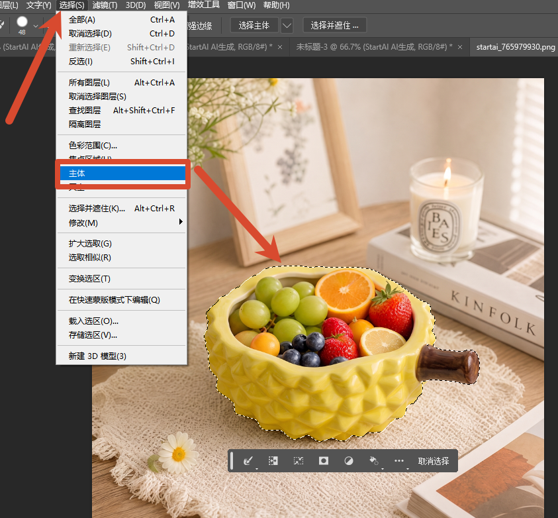
Task: Click the 选择并遮住 button in options bar
Action: tap(334, 25)
